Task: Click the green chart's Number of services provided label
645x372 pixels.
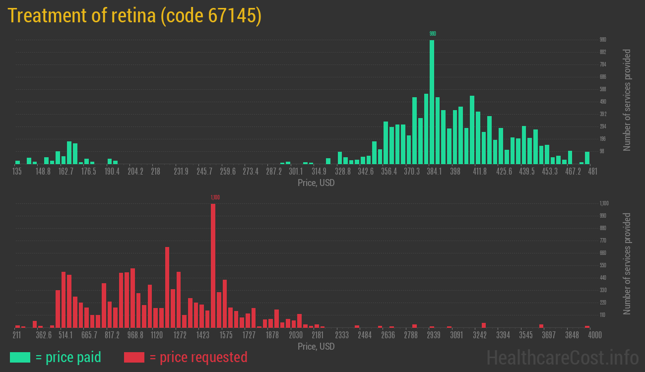Action: pos(627,100)
